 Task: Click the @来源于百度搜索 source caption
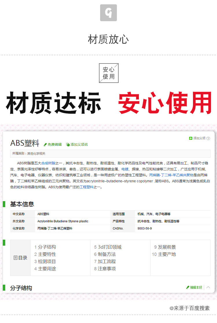point(190,308)
